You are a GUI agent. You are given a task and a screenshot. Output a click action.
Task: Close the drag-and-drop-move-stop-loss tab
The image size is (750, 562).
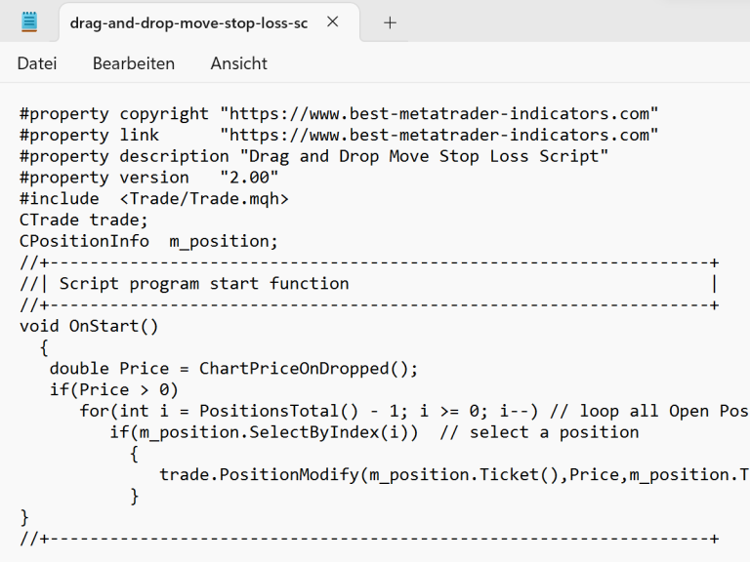[x=332, y=21]
